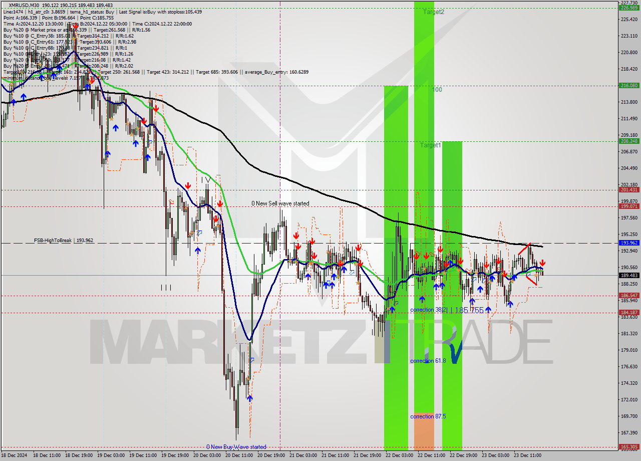Viewport: 641px width, 461px height.
Task: Click the '23 Dec 11:00' time axis label
Action: 528,455
